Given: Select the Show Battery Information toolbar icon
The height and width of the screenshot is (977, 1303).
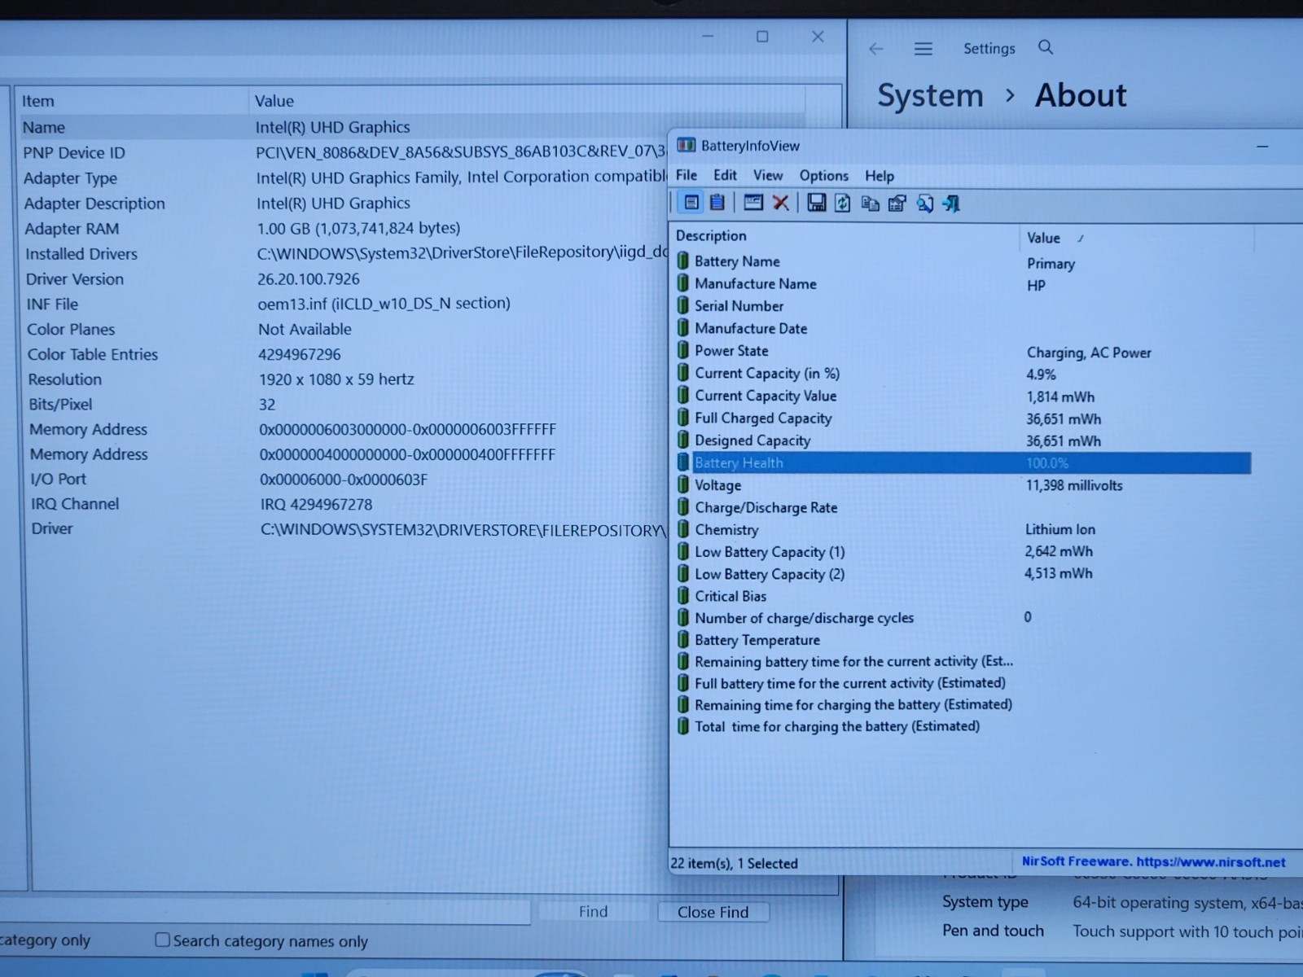Looking at the screenshot, I should tap(691, 203).
